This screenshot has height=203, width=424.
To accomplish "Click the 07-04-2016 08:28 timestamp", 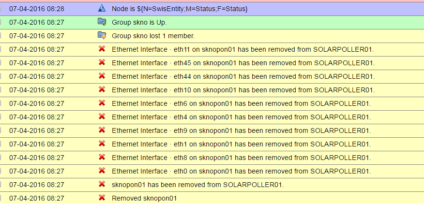I will [37, 8].
